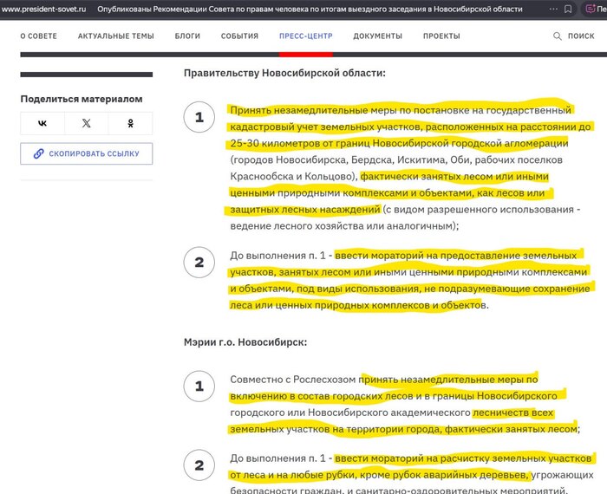
Task: Share via Odnoklassniki icon
Action: click(x=131, y=123)
